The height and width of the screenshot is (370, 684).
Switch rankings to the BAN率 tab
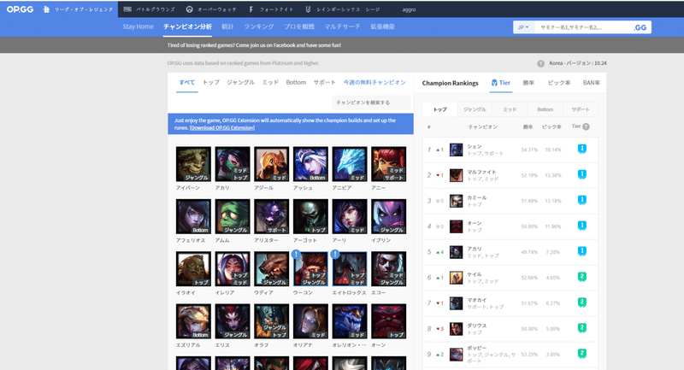coord(592,83)
